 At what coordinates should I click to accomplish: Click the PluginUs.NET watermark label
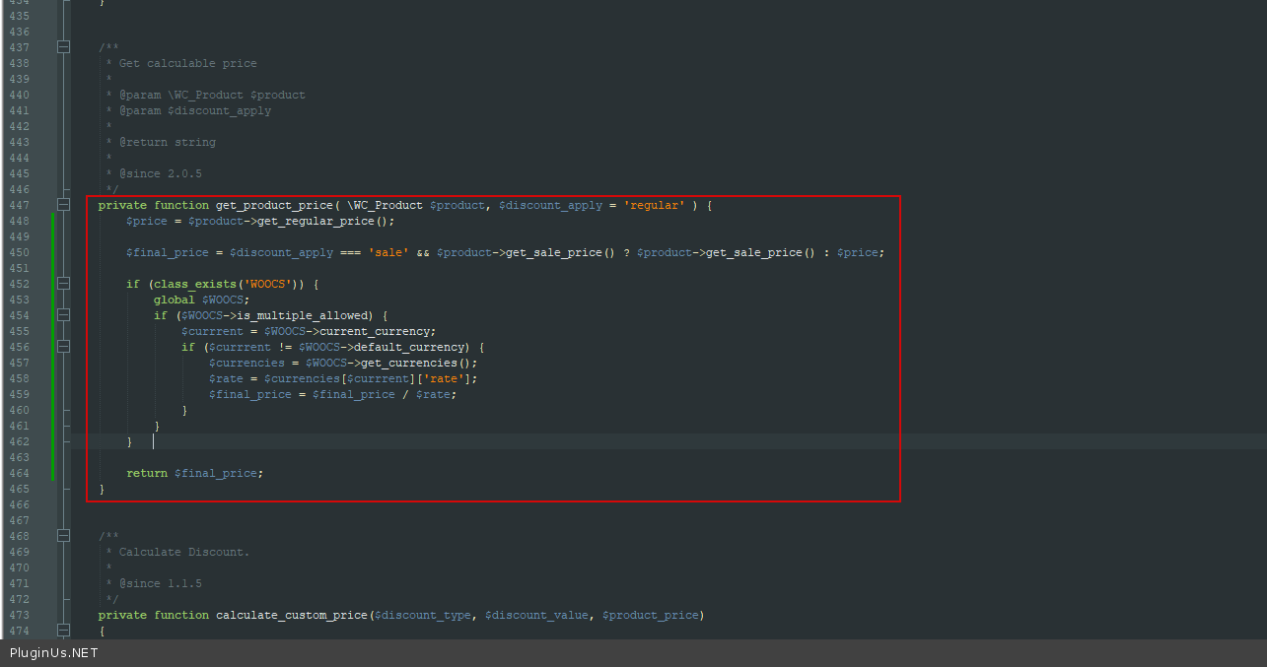coord(54,653)
